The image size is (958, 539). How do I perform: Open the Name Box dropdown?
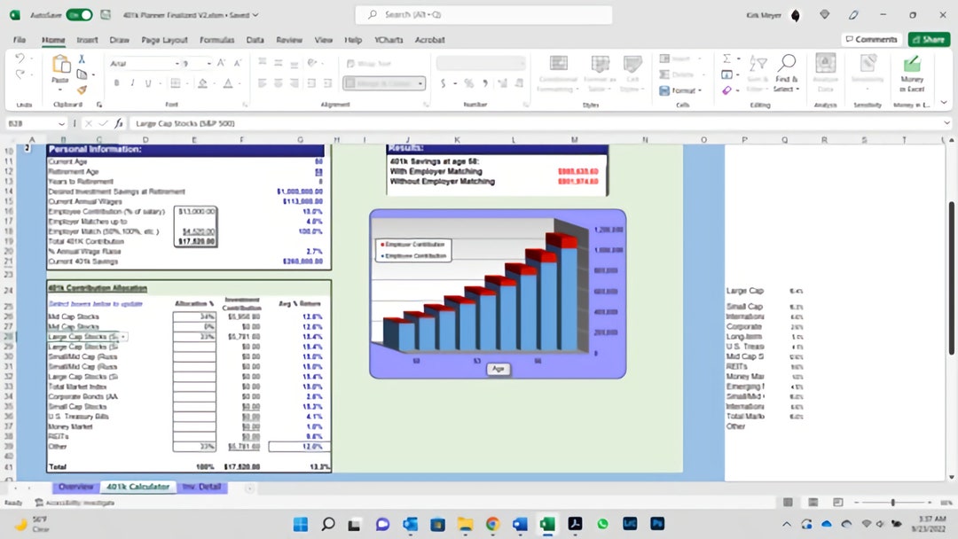click(x=60, y=122)
